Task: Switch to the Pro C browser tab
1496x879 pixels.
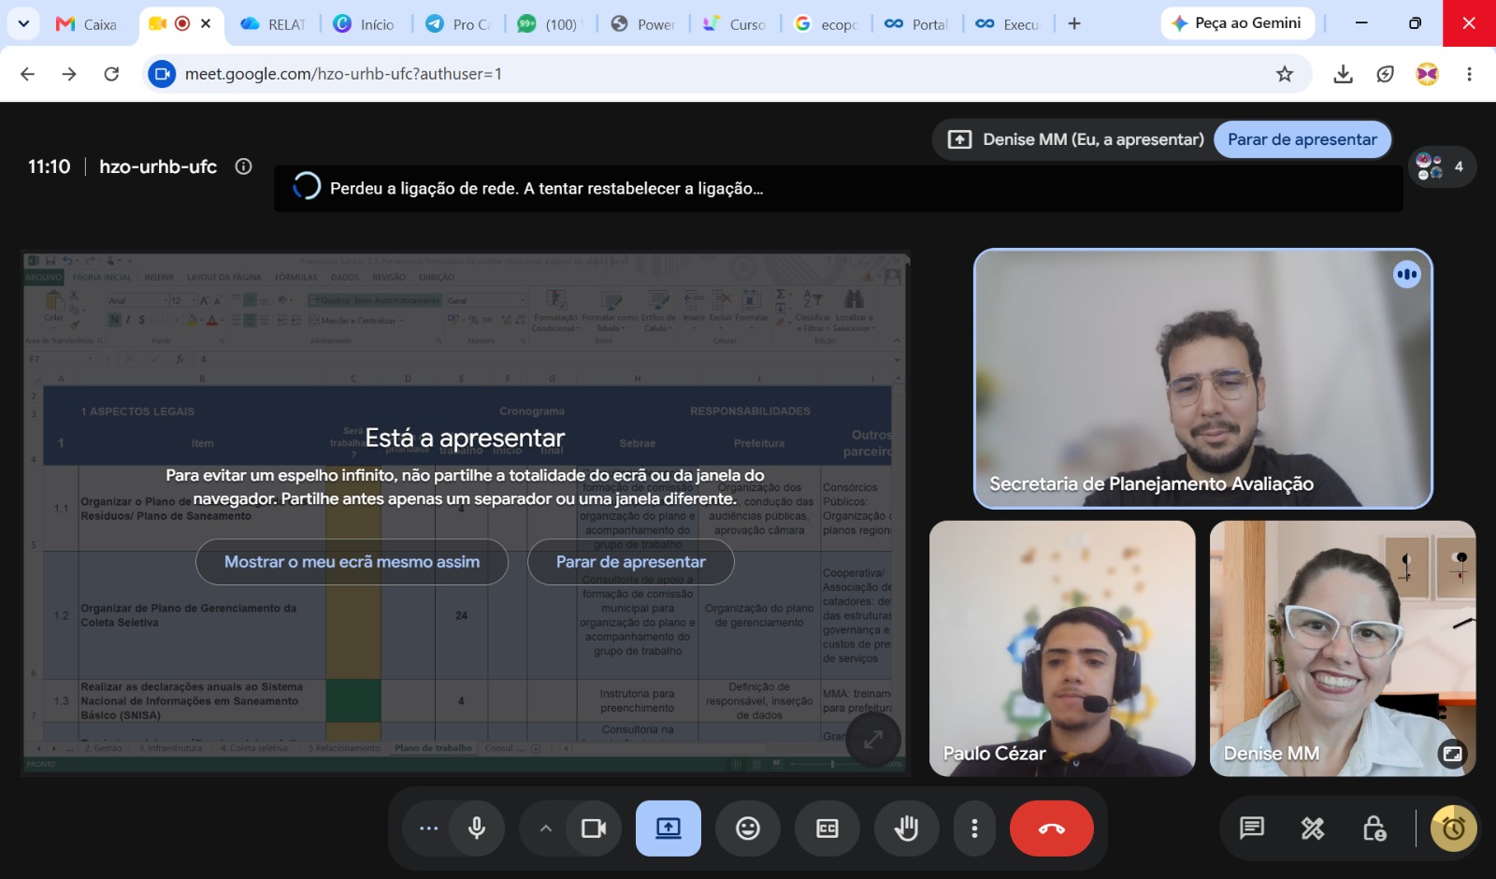Action: [458, 24]
